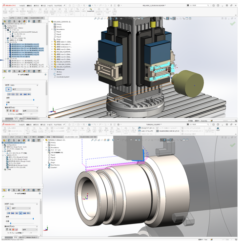Viewport: 238px width, 243px height.
Task: Toggle the red display option icon in the MILL4AX panel
Action: pyautogui.click(x=14, y=111)
